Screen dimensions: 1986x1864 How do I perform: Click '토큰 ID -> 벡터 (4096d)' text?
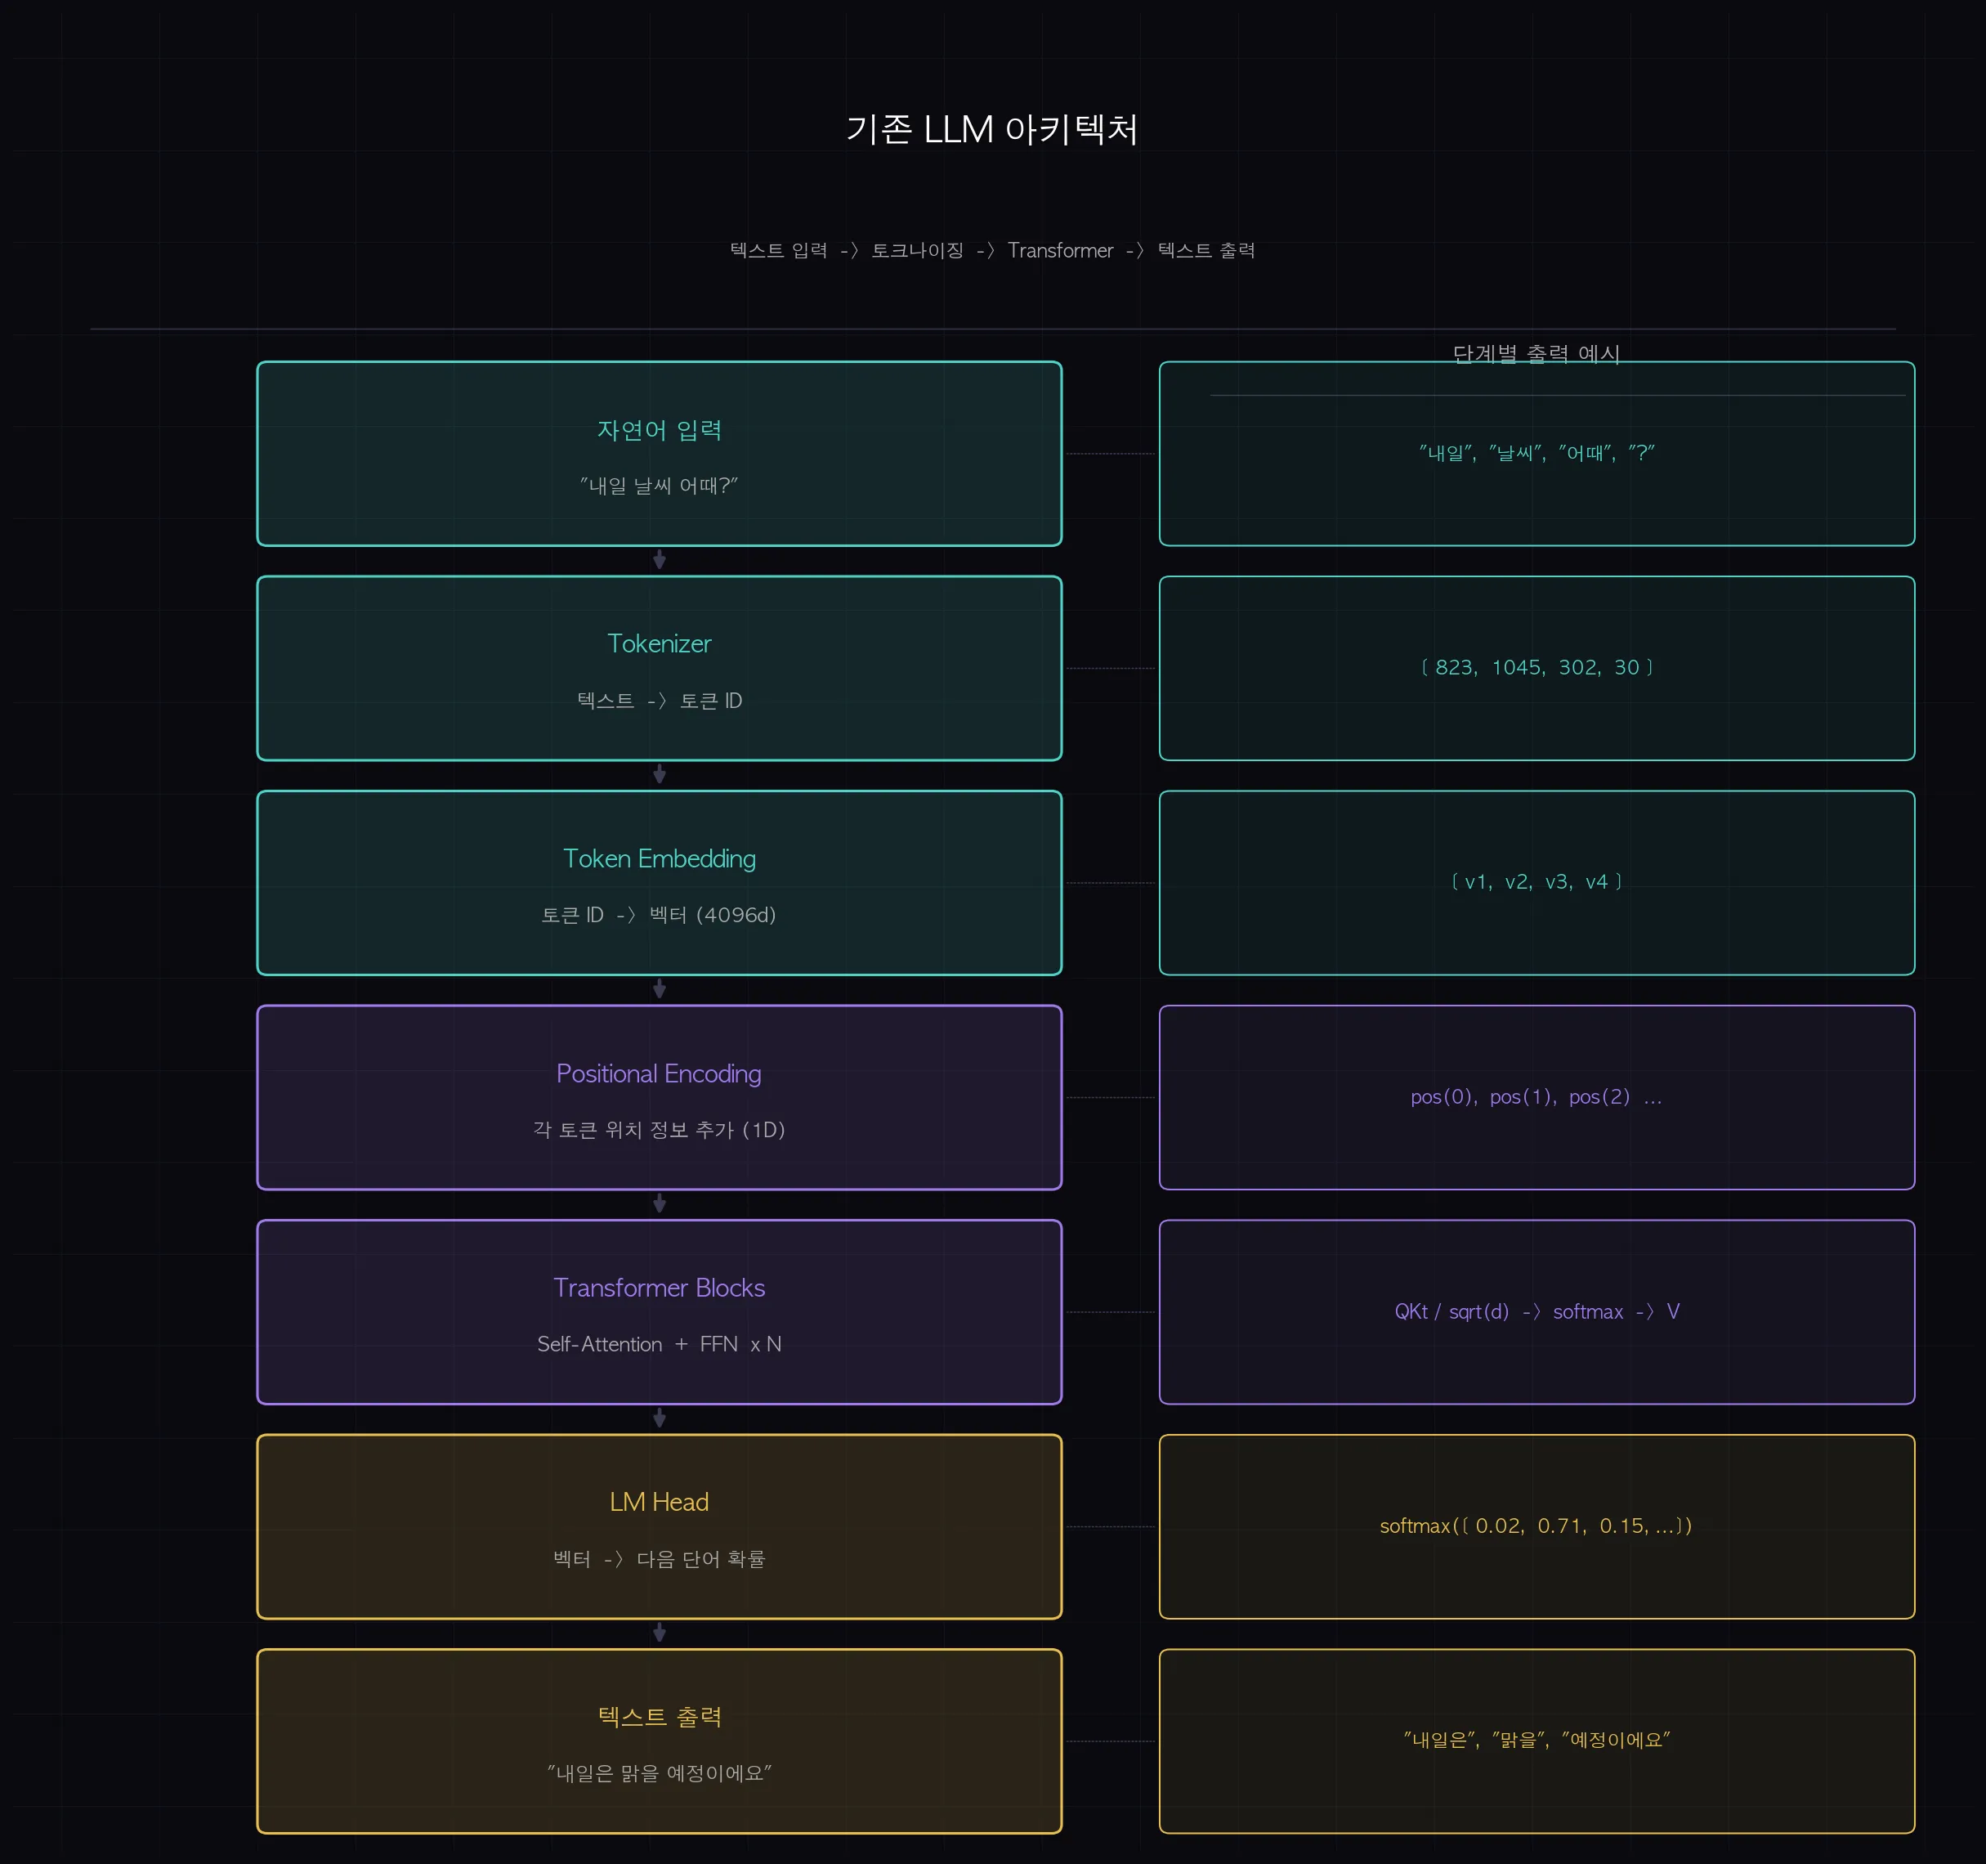[x=659, y=916]
